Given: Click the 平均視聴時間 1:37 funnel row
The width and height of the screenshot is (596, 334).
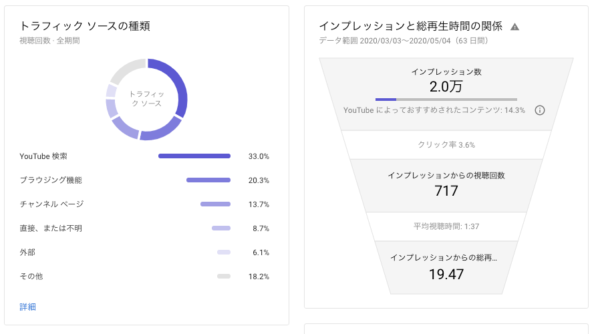Looking at the screenshot, I should [x=446, y=226].
